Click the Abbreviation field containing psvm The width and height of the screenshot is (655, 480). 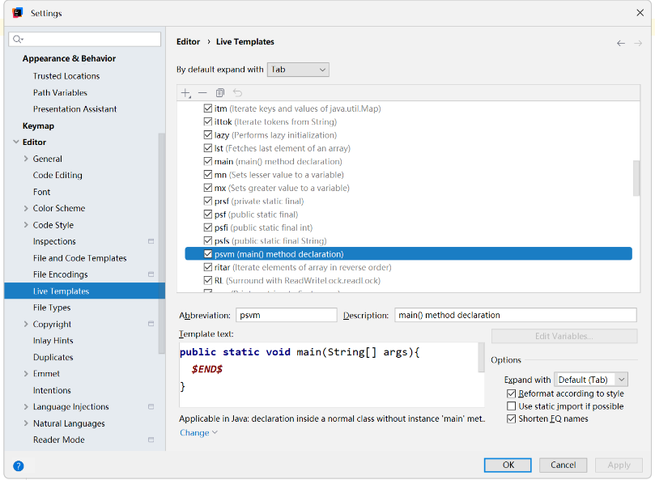click(286, 315)
